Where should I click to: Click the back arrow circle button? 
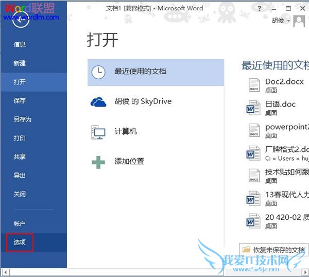[21, 19]
